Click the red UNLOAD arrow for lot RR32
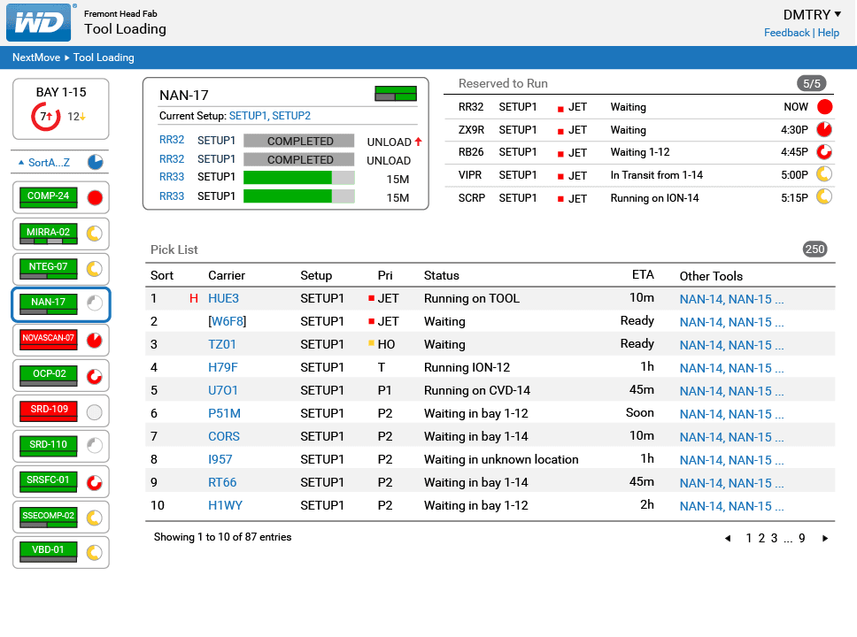The width and height of the screenshot is (857, 637). click(x=417, y=140)
